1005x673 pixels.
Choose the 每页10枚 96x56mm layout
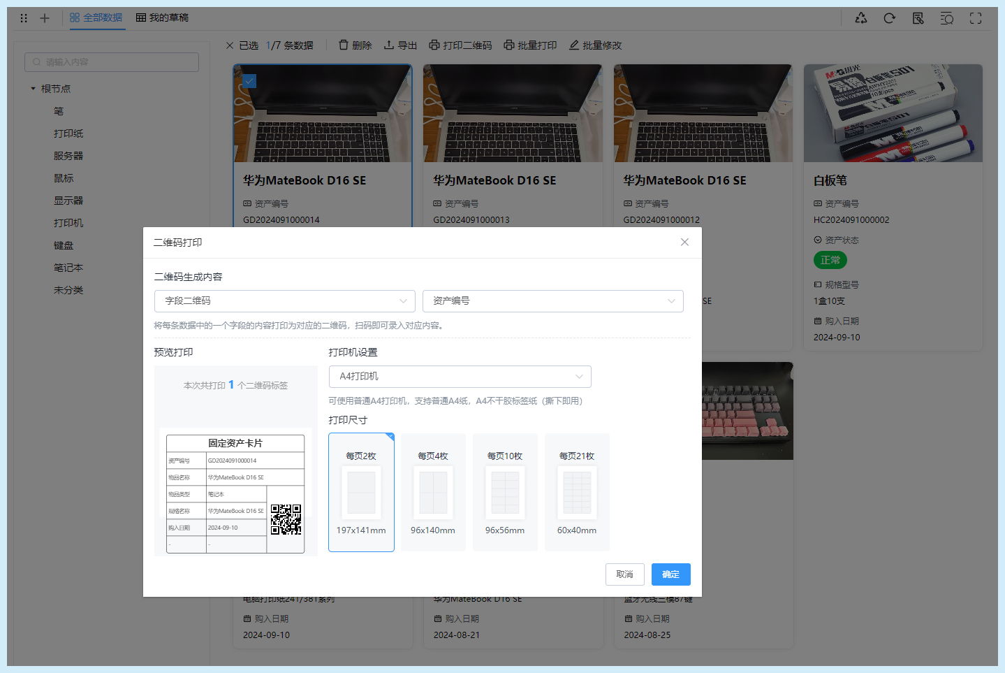coord(505,492)
